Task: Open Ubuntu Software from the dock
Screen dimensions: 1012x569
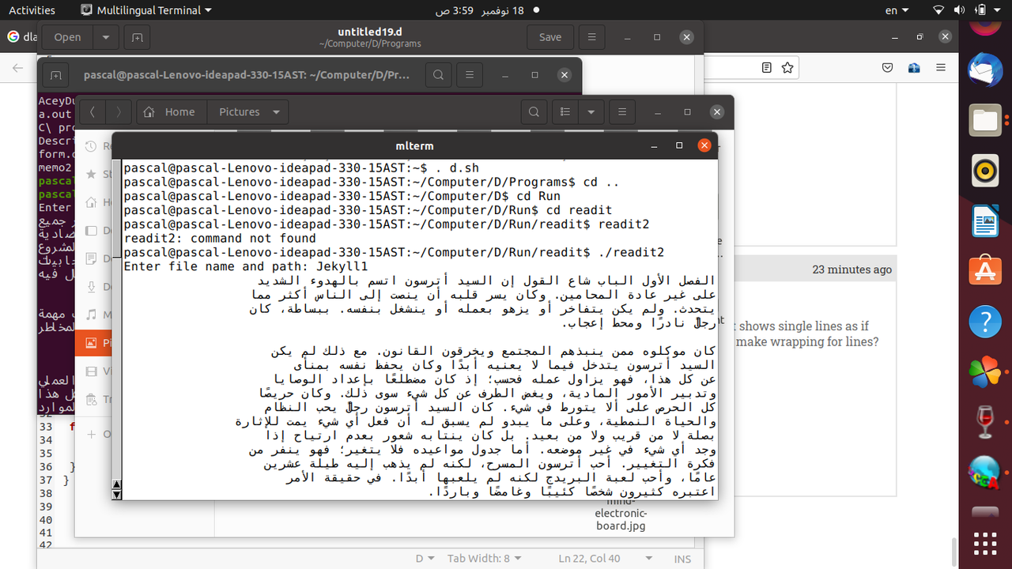Action: [x=984, y=271]
